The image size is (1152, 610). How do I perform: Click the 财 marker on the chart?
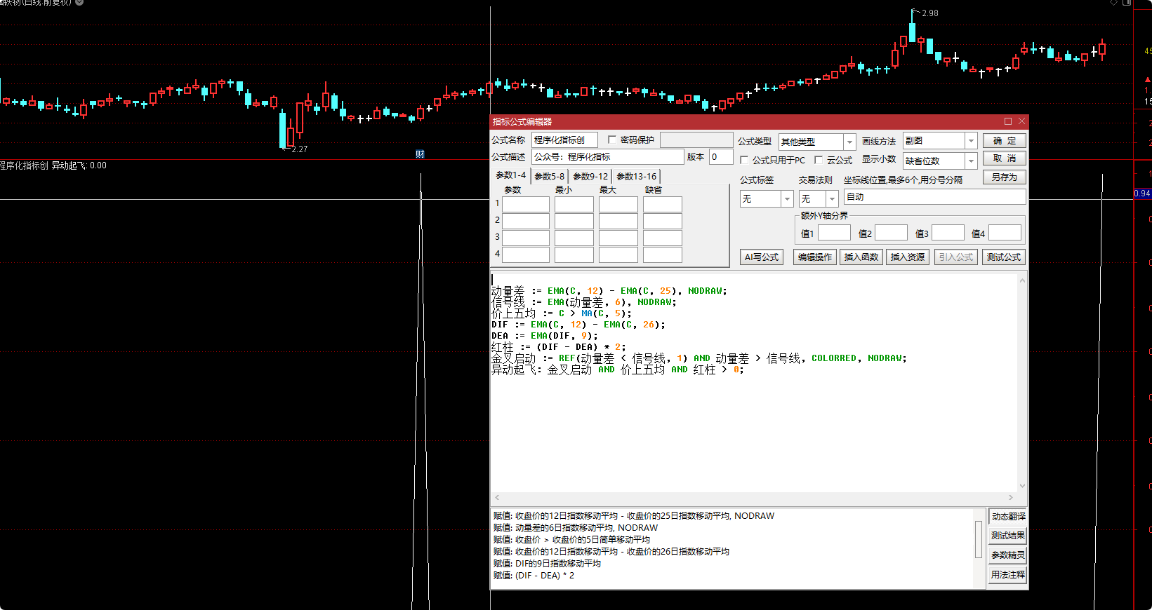[x=420, y=154]
